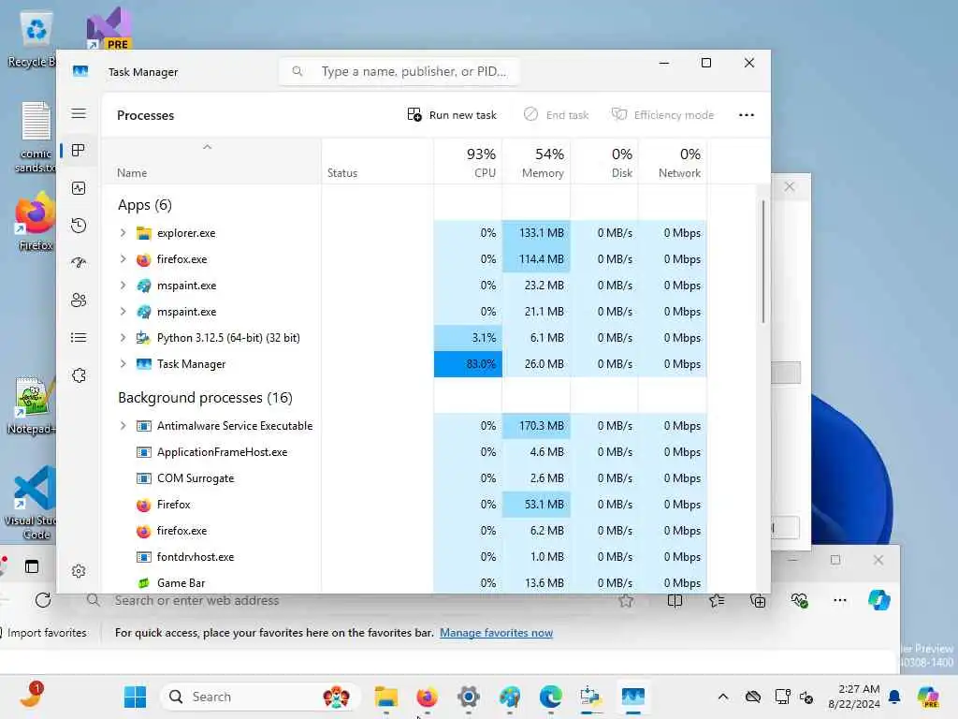
Task: Open Edge favorites list icon
Action: tap(717, 601)
